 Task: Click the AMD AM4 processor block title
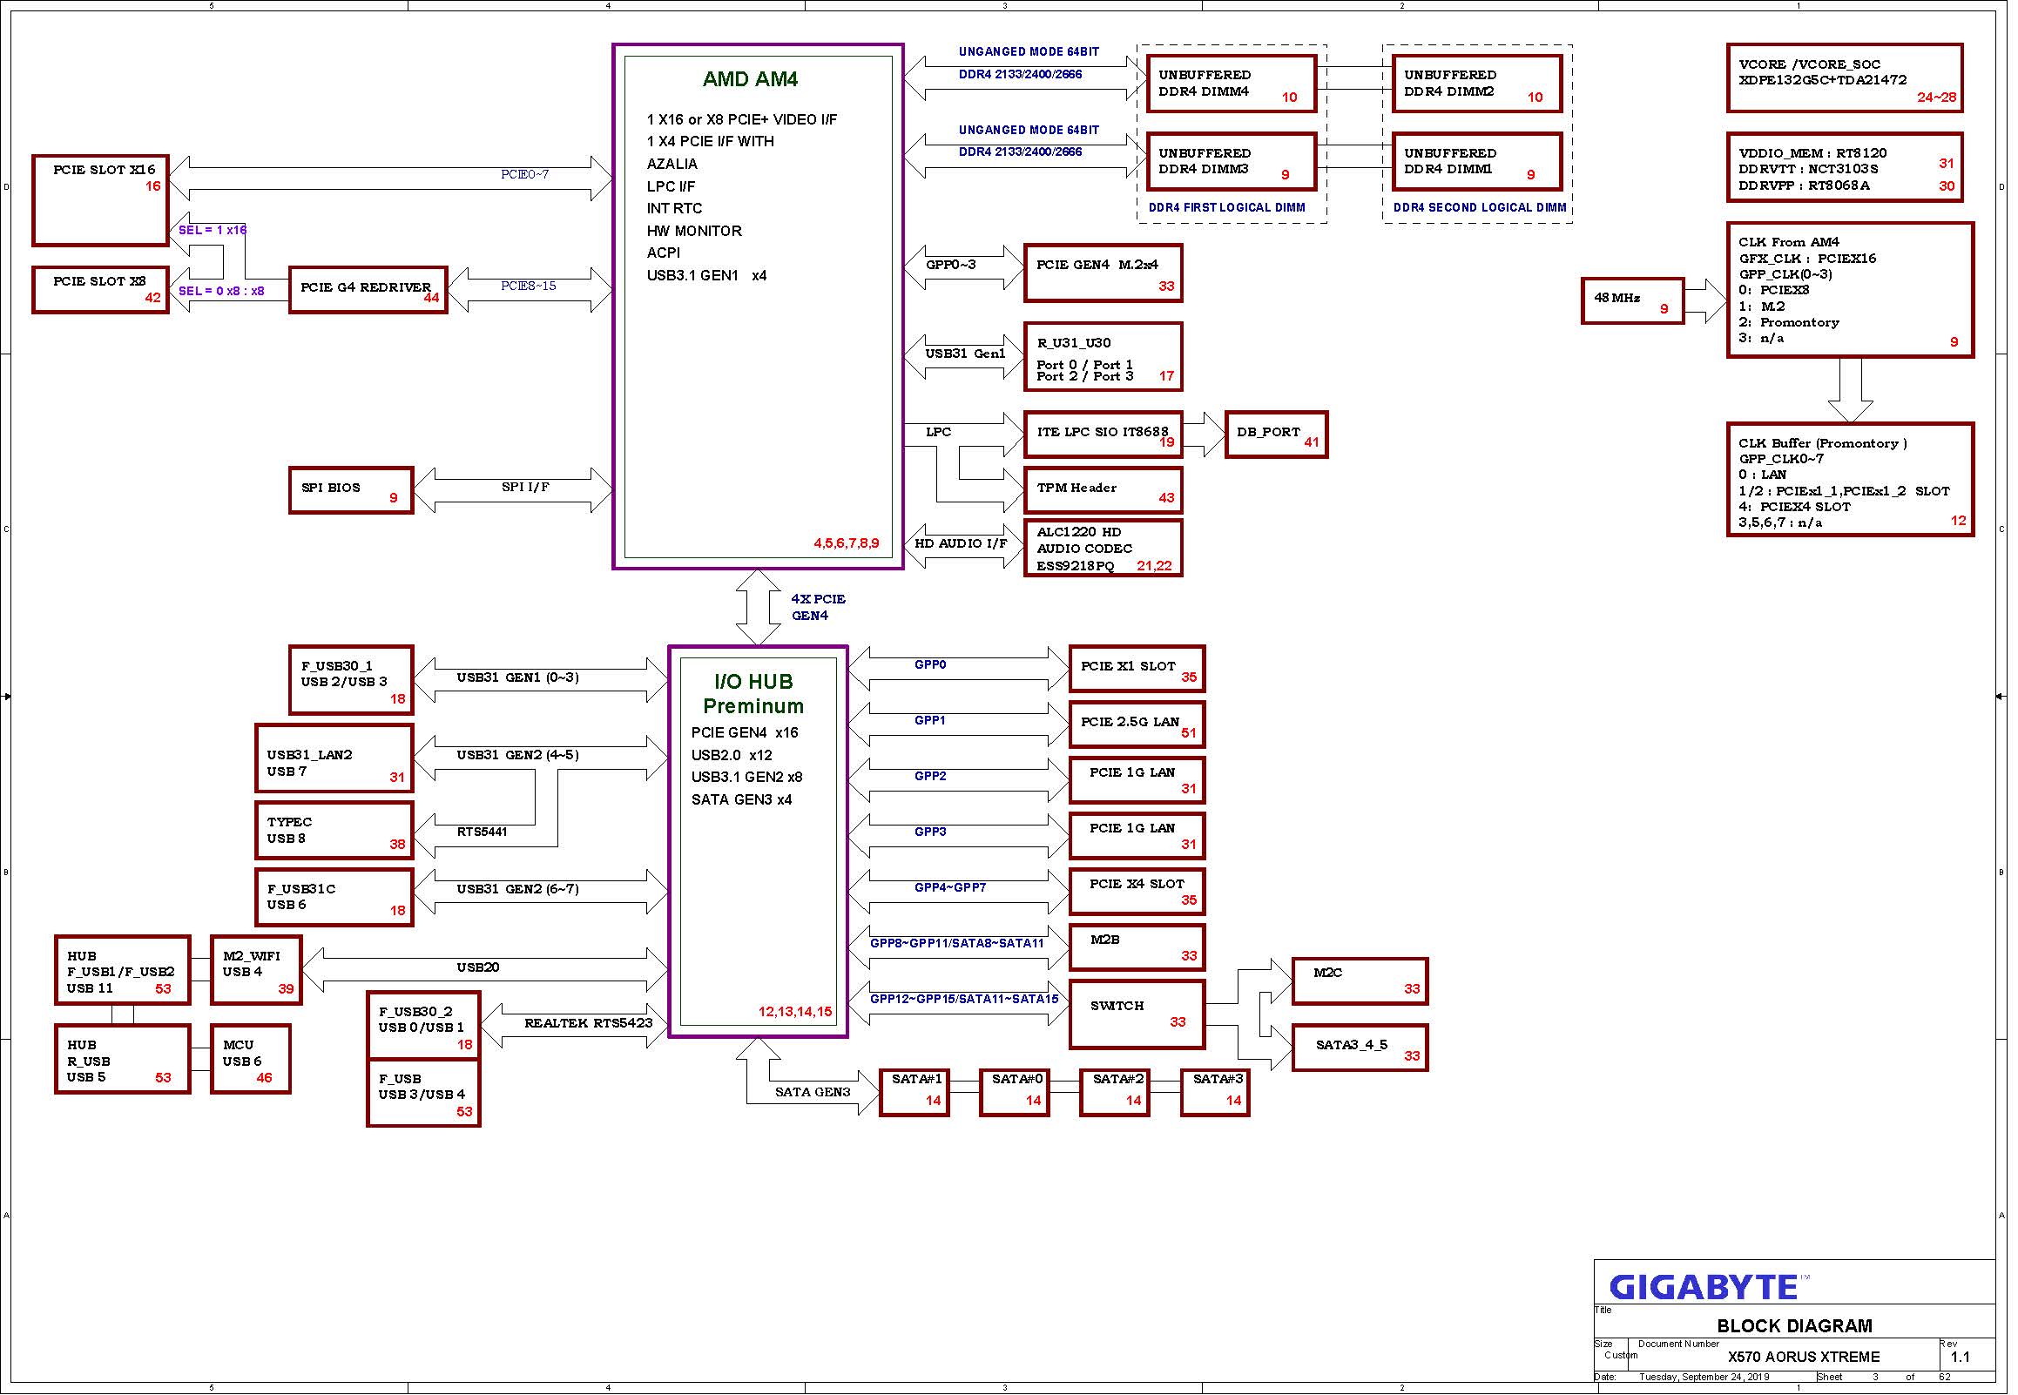753,79
